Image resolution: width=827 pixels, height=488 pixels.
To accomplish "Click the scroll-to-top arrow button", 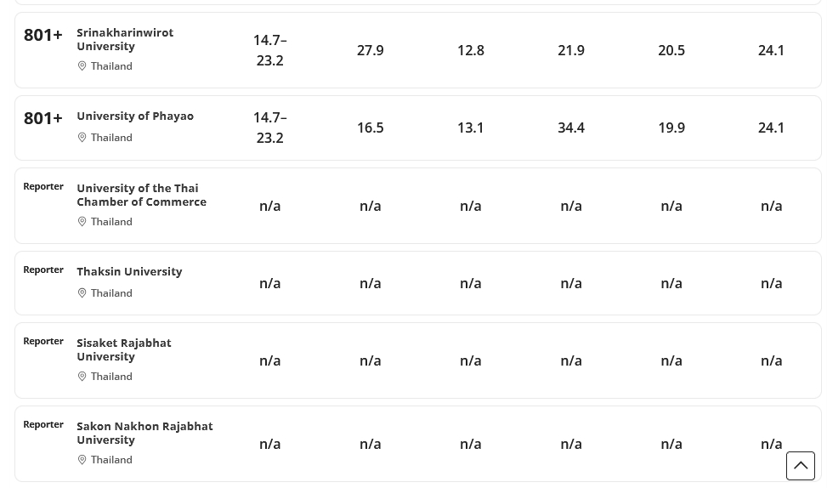I will coord(800,466).
